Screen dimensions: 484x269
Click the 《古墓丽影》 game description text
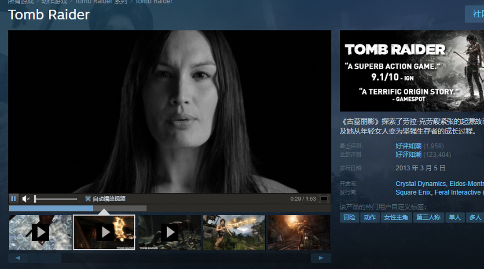(x=412, y=126)
